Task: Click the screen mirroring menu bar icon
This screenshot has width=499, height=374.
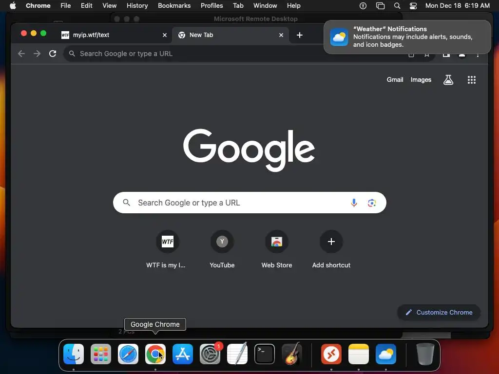Action: pos(380,5)
